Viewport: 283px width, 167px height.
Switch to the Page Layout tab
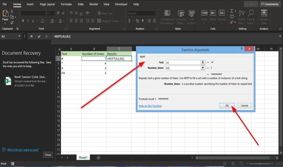point(47,4)
